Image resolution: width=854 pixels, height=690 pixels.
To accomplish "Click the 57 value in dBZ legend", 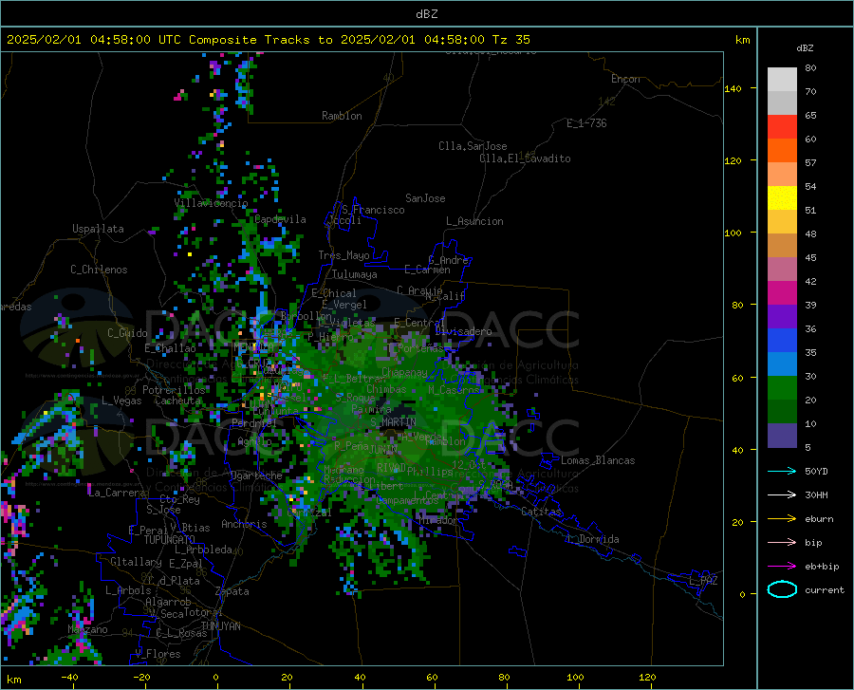I will coord(810,163).
